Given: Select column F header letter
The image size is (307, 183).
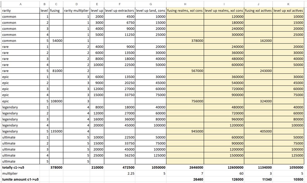Looking at the screenshot, I should [x=120, y=4].
